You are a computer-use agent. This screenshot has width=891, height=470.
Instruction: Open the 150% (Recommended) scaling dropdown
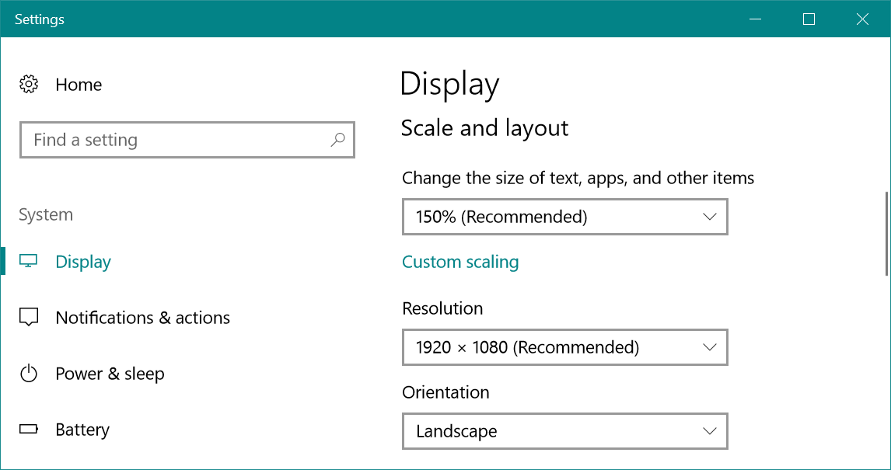564,217
